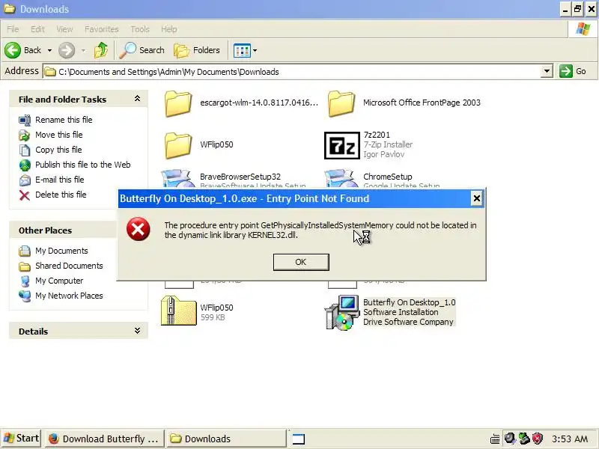Screen dimensions: 599x449
Task: Click the blue-outlined window button on the taskbar
Action: click(x=298, y=439)
